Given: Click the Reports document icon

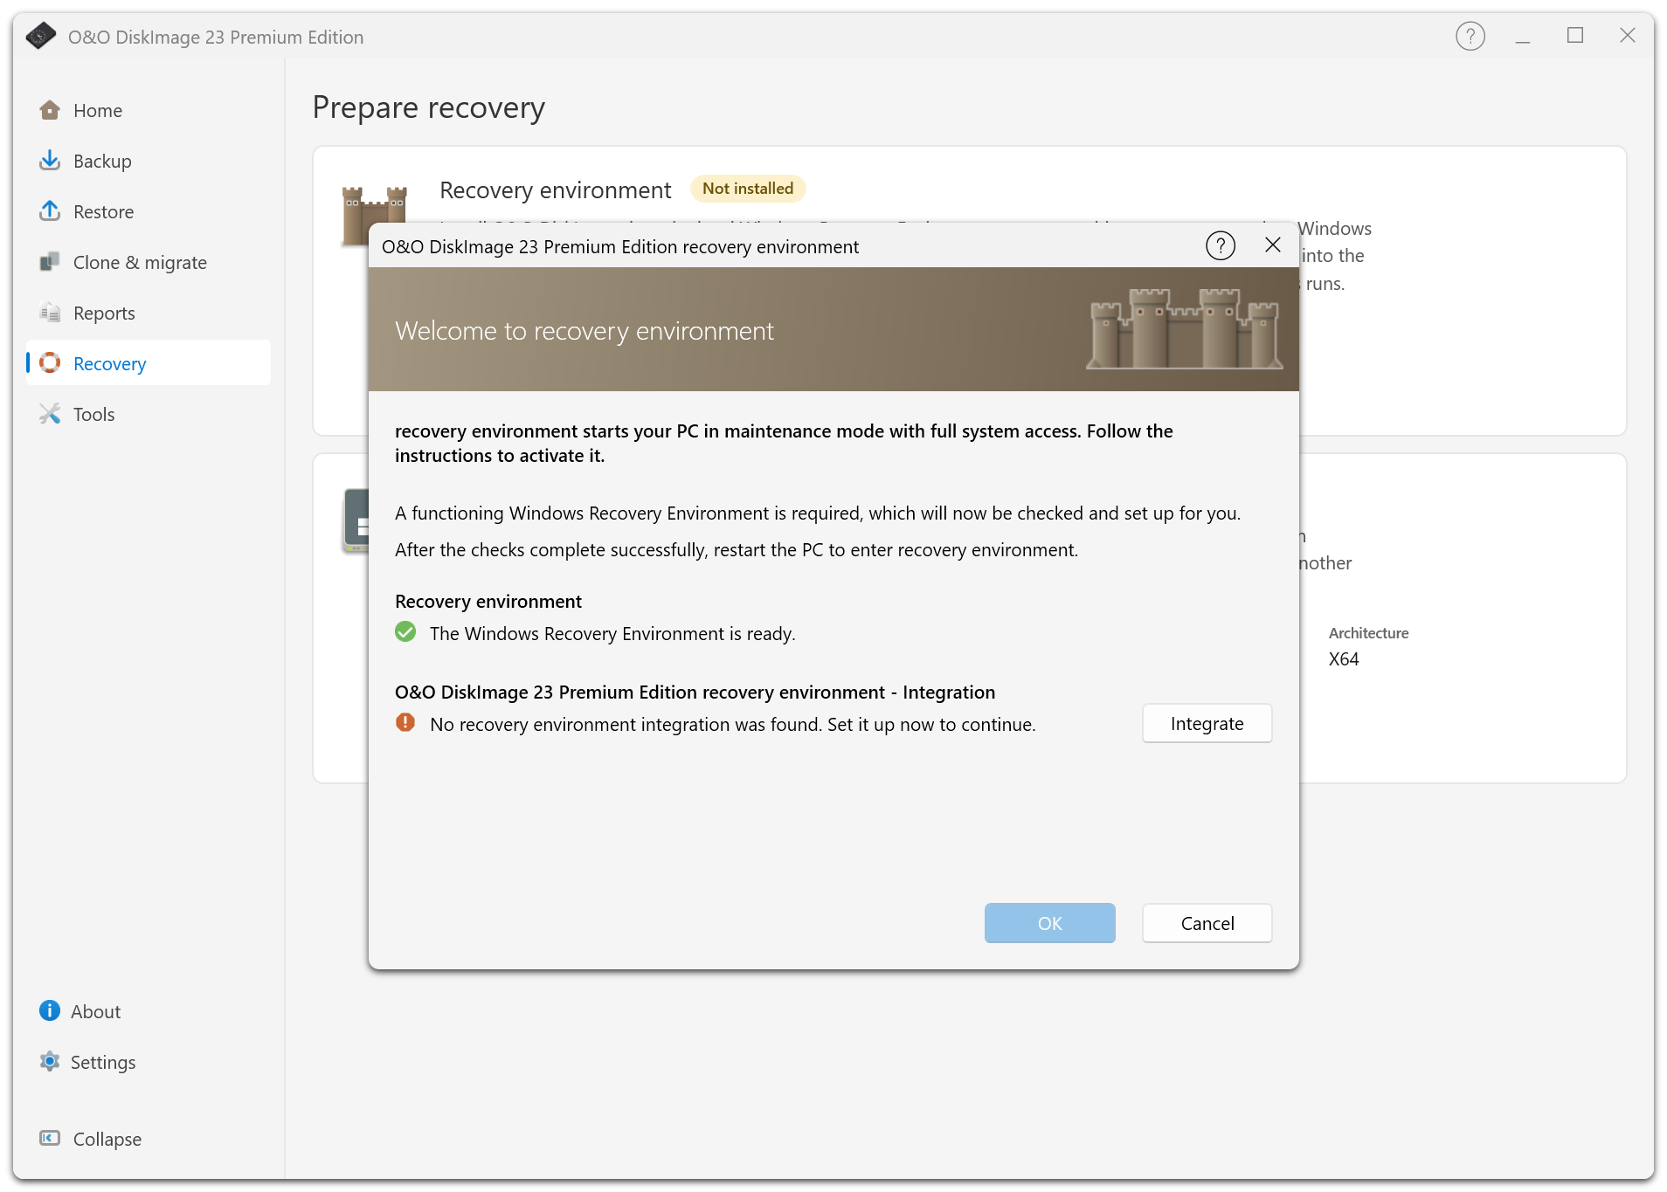Looking at the screenshot, I should (50, 313).
